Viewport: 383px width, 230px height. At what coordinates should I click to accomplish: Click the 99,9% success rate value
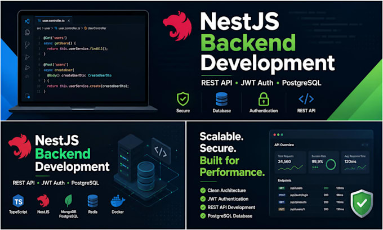point(317,161)
